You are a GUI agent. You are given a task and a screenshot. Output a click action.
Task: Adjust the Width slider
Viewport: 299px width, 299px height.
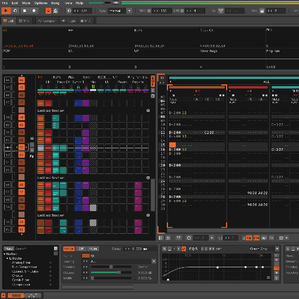pyautogui.click(x=111, y=278)
